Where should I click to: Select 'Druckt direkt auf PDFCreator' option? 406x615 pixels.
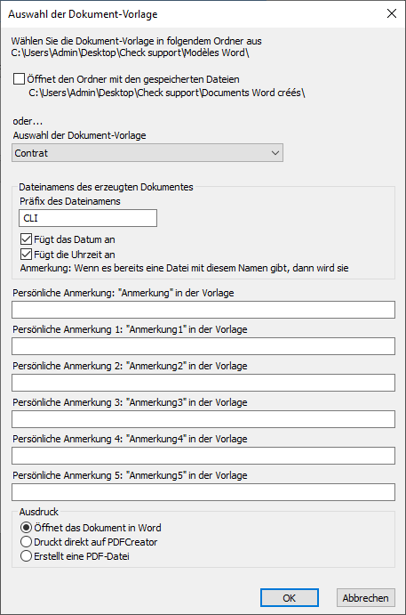click(27, 542)
